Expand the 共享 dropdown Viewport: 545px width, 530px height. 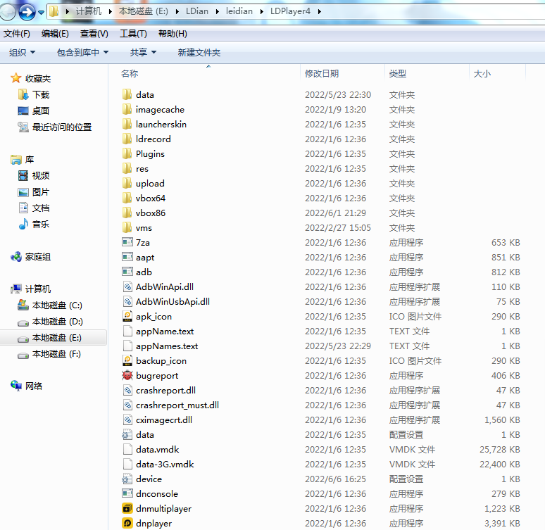tap(143, 52)
